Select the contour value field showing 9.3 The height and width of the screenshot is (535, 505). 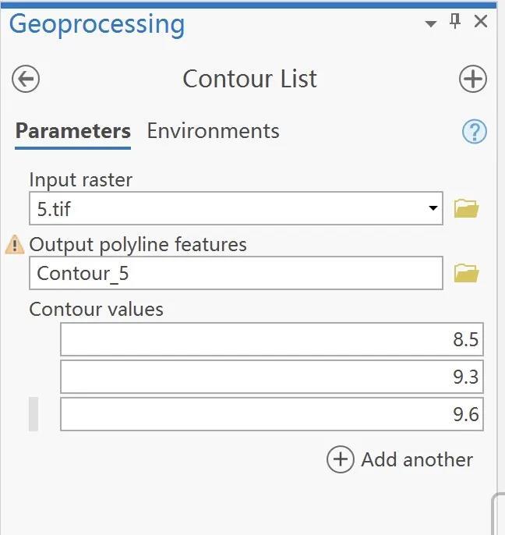271,377
